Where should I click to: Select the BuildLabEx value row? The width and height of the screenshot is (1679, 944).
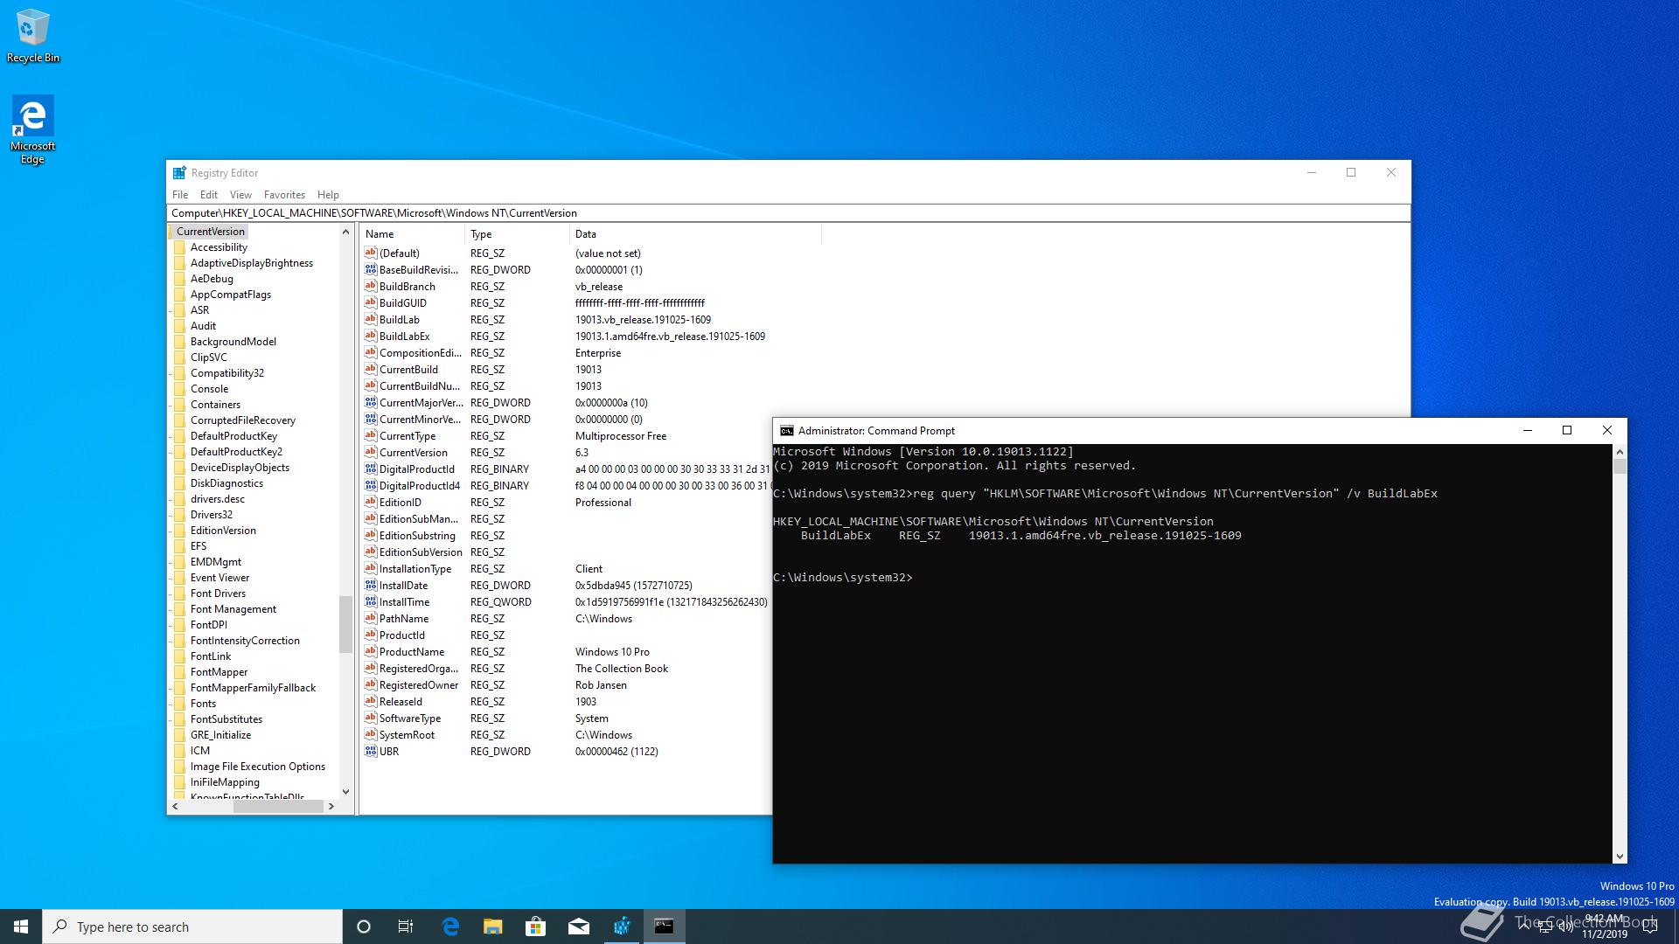click(565, 337)
